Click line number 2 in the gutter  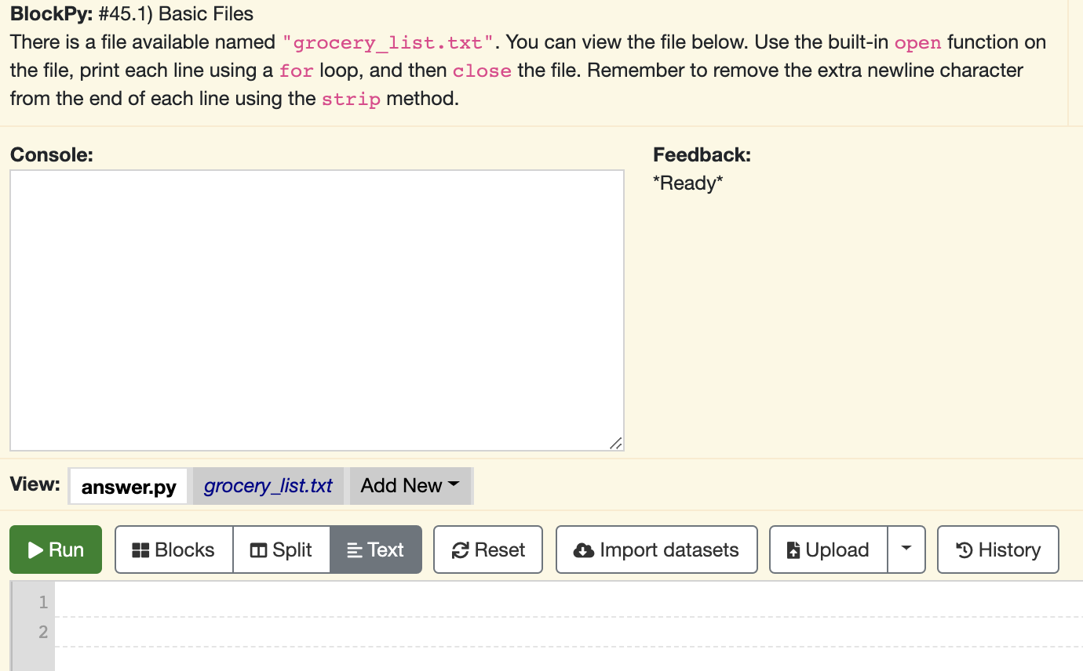pos(43,631)
